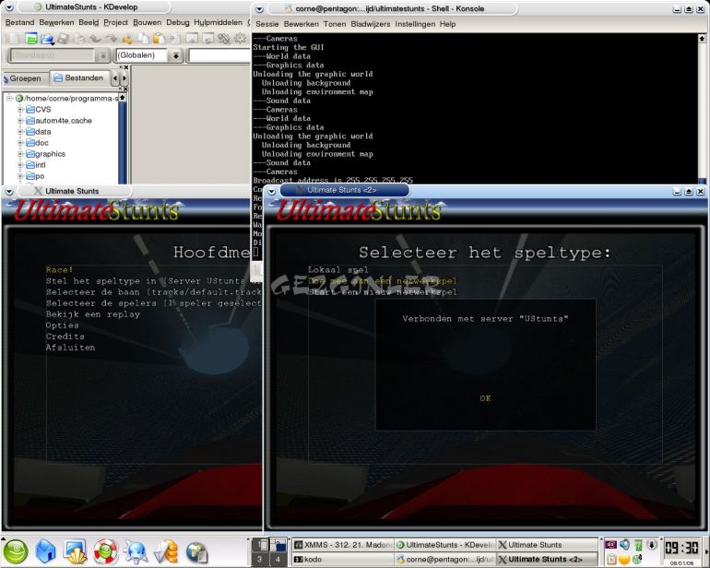Viewport: 710px width, 568px height.
Task: Click the Copy icon in KDevelop toolbar
Action: (x=143, y=39)
